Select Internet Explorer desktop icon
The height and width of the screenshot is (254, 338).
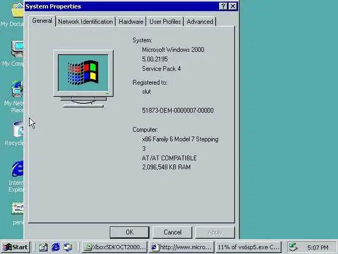pos(15,177)
